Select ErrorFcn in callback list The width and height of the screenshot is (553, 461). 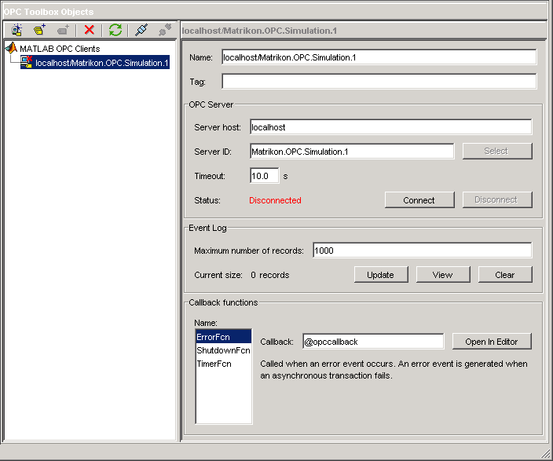click(x=224, y=336)
